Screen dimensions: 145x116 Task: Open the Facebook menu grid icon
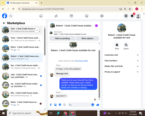[x=126, y=16]
